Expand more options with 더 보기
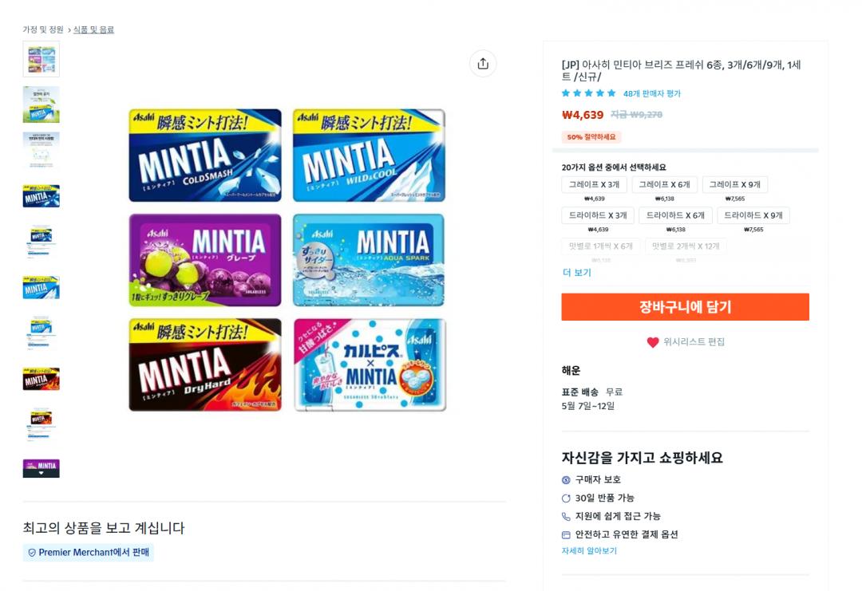The height and width of the screenshot is (591, 862). coord(577,273)
